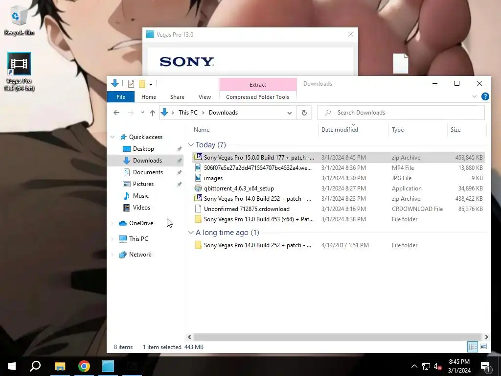Select Sony Vegas Pro 14.0 zip archive
This screenshot has width=501, height=376.
click(x=339, y=199)
